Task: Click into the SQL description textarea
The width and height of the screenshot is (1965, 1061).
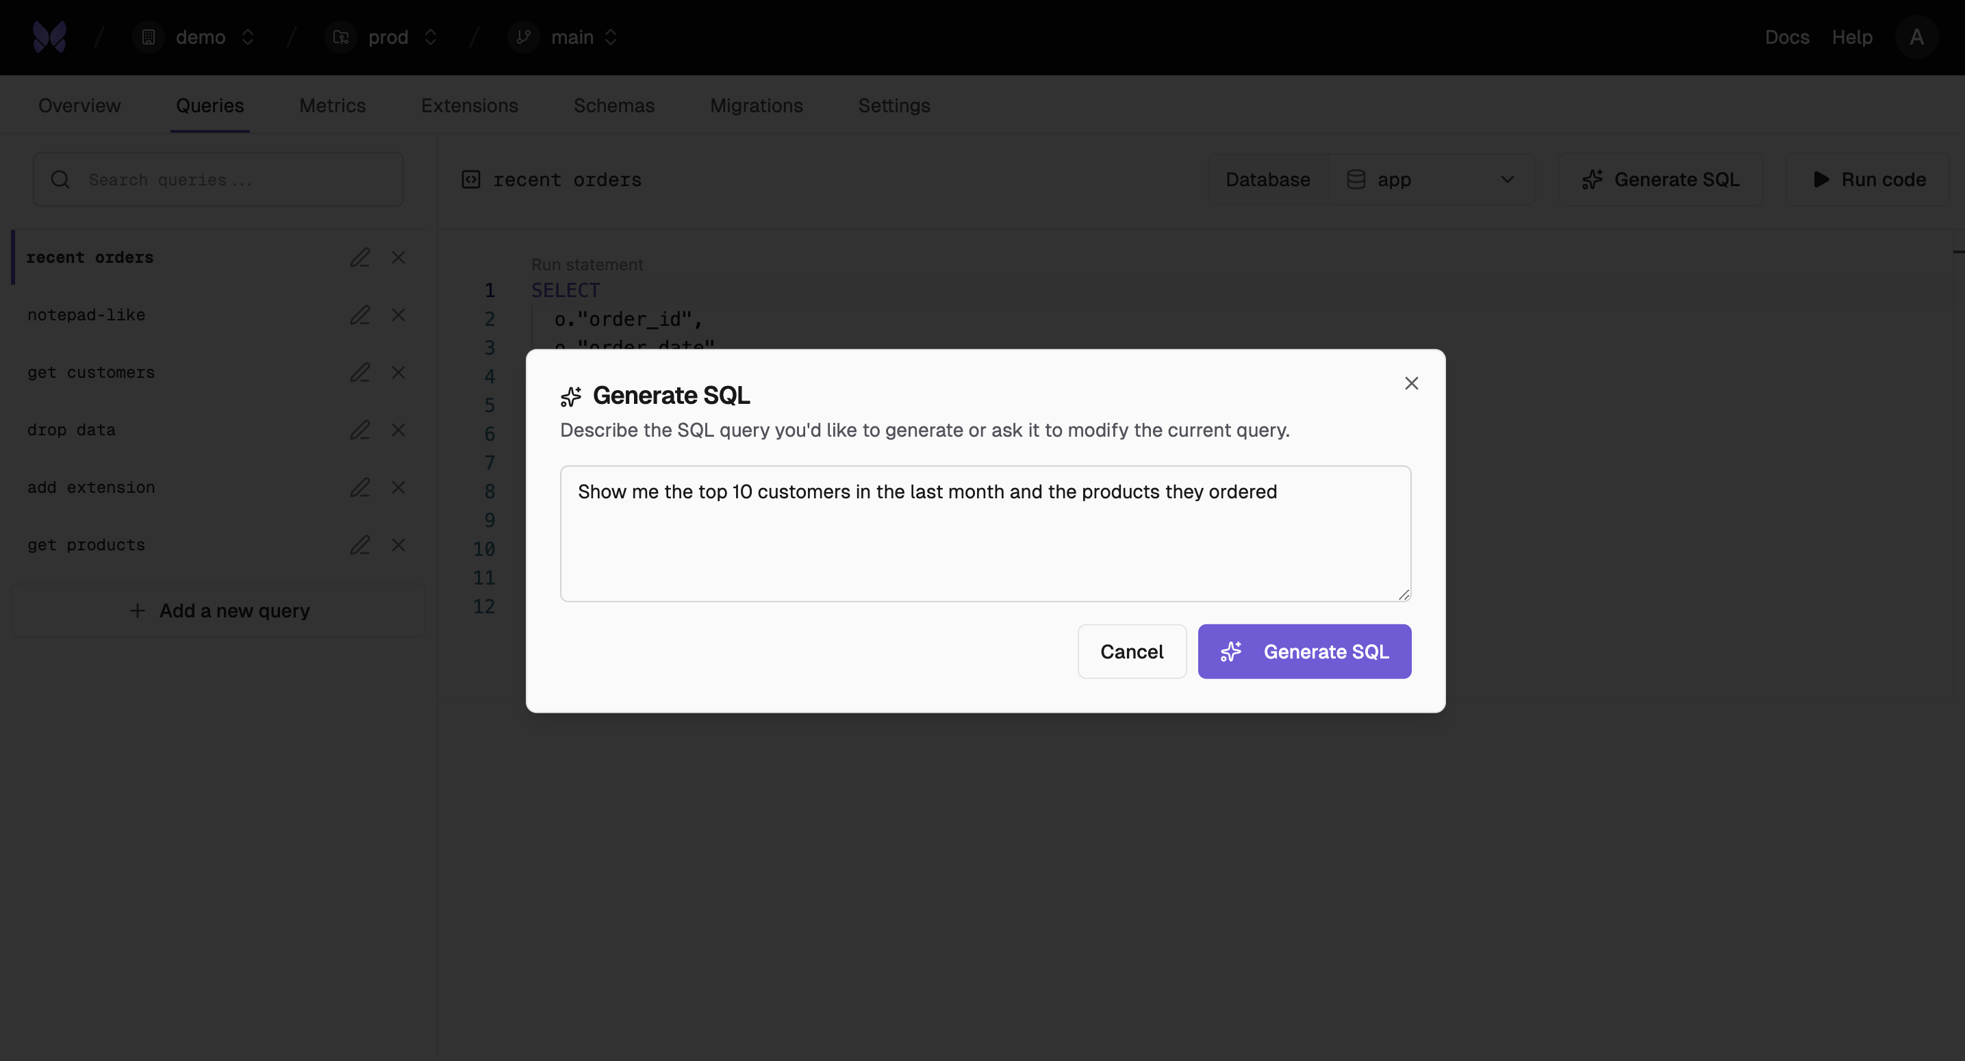Action: tap(985, 533)
